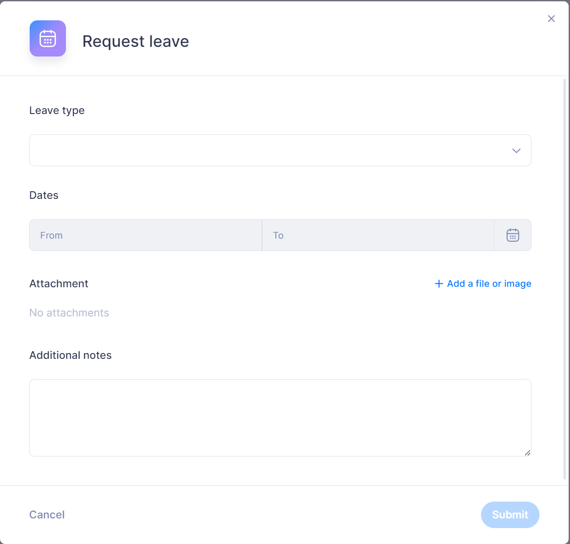Focus the Additional notes text area

(280, 418)
